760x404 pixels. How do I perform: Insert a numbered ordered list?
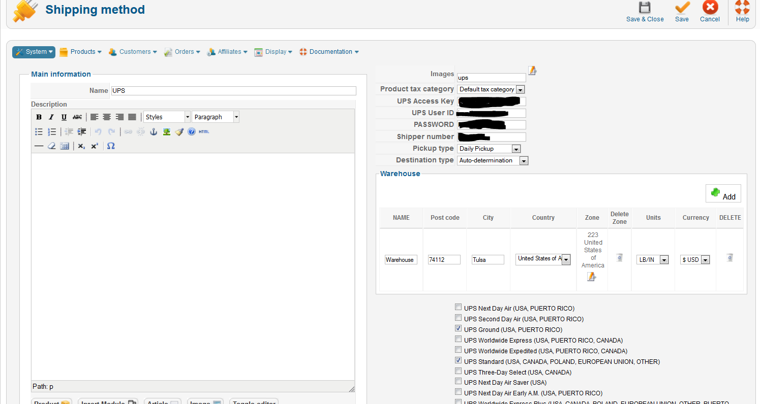(x=52, y=132)
